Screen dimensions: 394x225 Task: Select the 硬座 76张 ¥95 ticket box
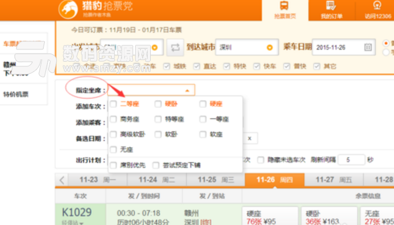tap(270, 216)
